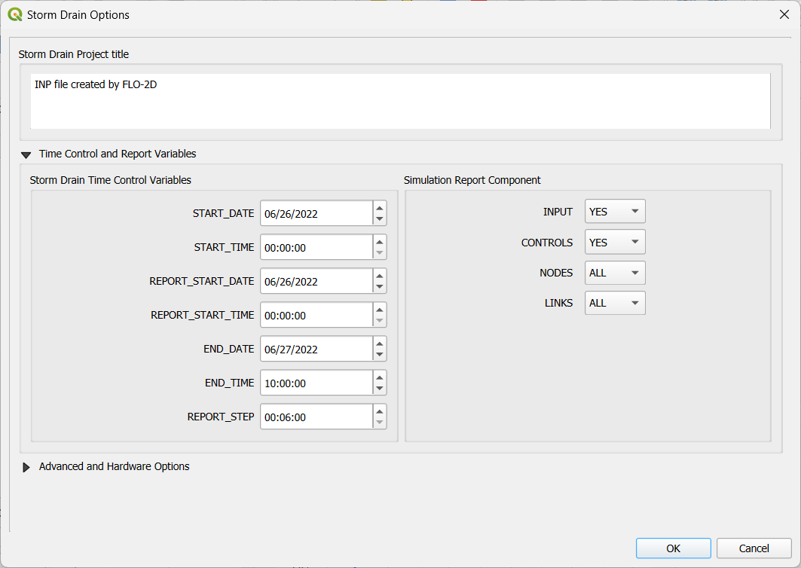Open the NODES dropdown
801x568 pixels.
tap(615, 273)
